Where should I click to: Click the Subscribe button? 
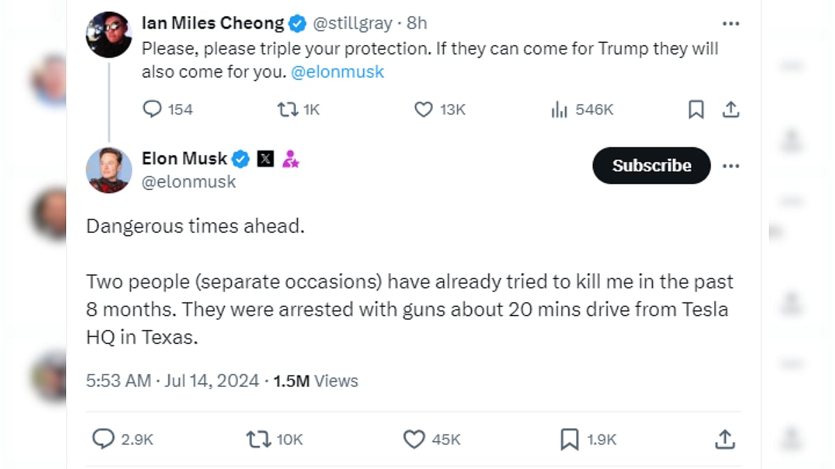651,165
